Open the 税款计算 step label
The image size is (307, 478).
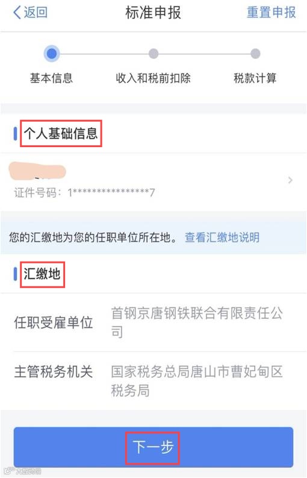point(255,78)
